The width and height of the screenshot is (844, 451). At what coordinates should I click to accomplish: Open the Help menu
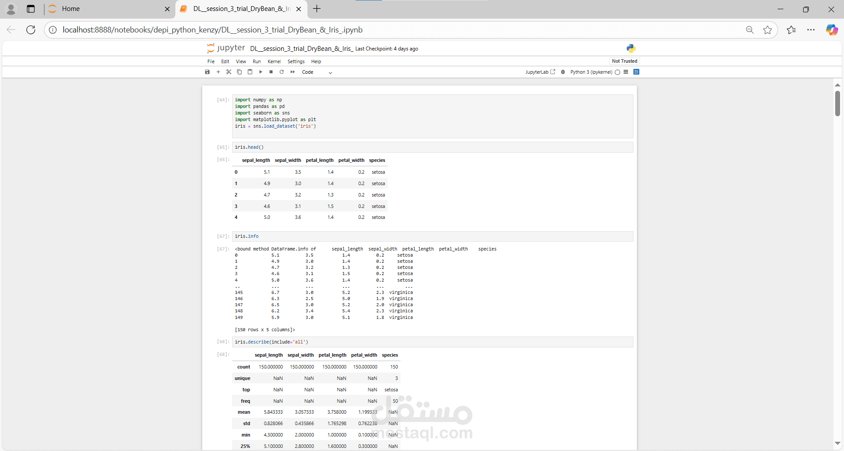point(316,61)
